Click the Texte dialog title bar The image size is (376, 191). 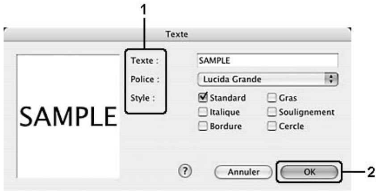pyautogui.click(x=177, y=34)
